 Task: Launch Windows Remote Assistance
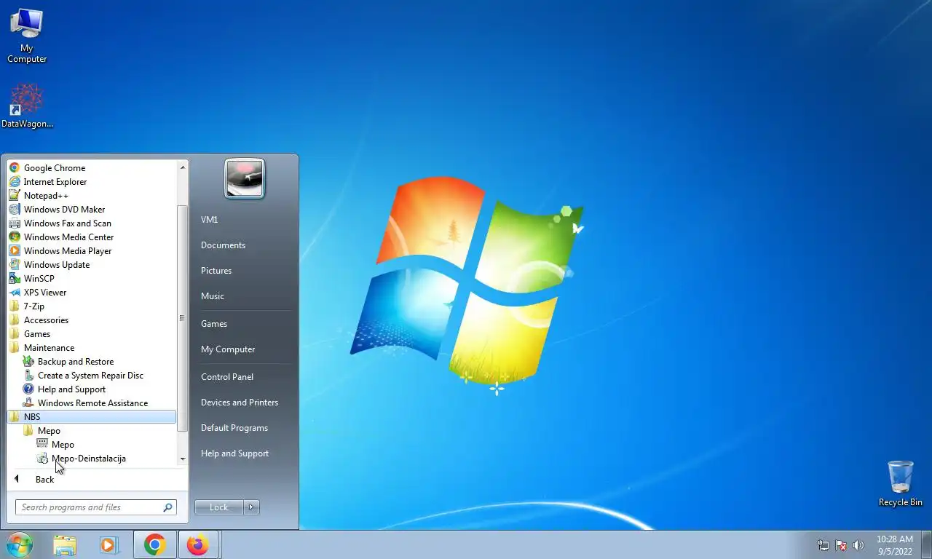(x=92, y=403)
